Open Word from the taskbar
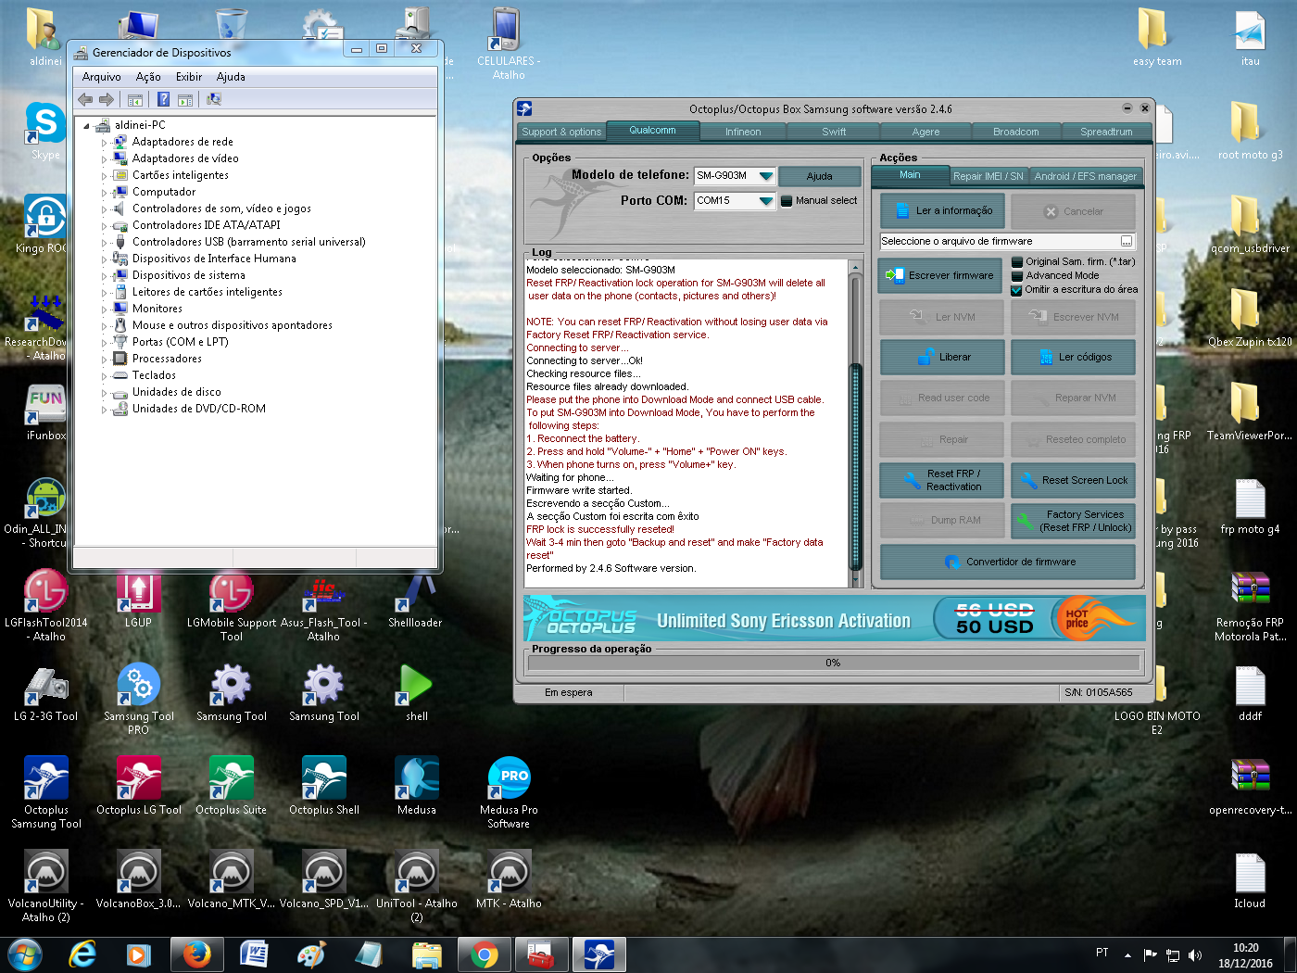The image size is (1297, 973). (x=254, y=954)
